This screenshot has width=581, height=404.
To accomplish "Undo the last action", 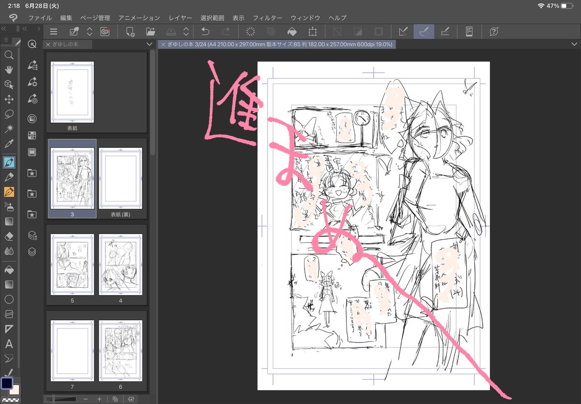I will click(x=205, y=32).
